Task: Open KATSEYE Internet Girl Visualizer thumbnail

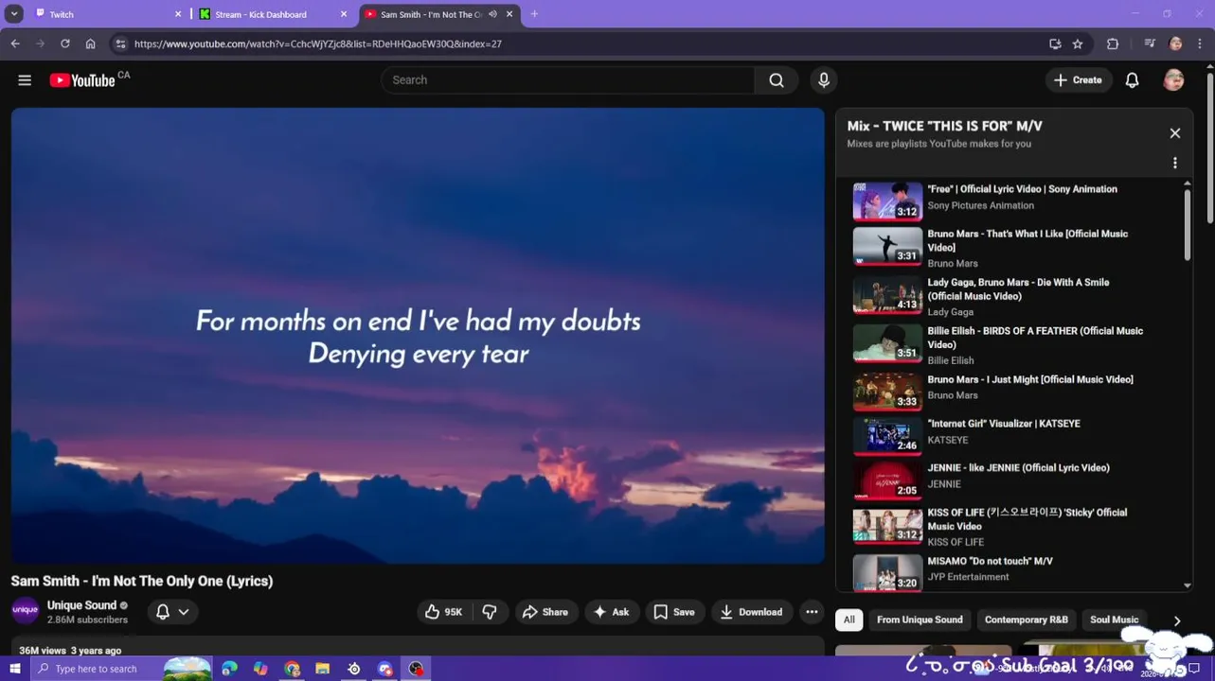Action: pyautogui.click(x=887, y=436)
